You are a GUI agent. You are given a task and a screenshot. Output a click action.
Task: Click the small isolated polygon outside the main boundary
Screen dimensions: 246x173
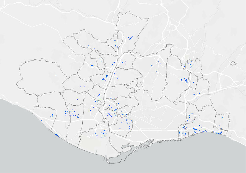pyautogui.click(x=233, y=63)
